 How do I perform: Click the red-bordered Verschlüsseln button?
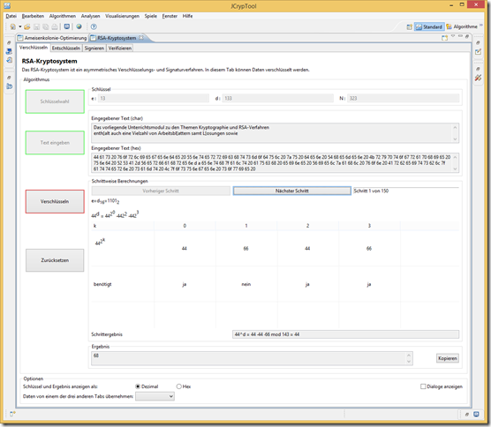pyautogui.click(x=55, y=201)
